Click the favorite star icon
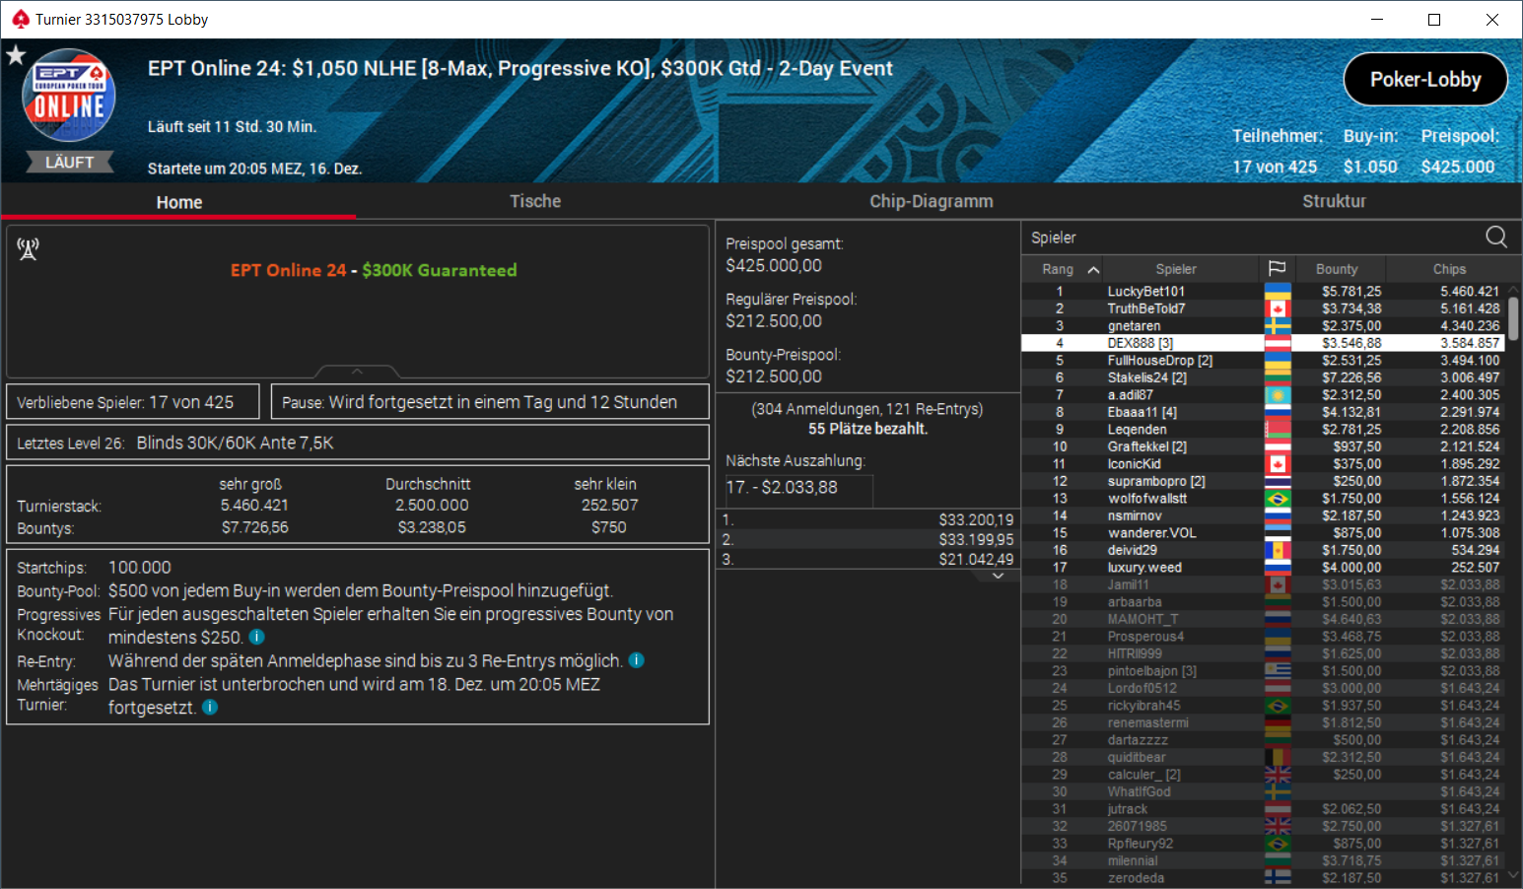 (x=16, y=55)
